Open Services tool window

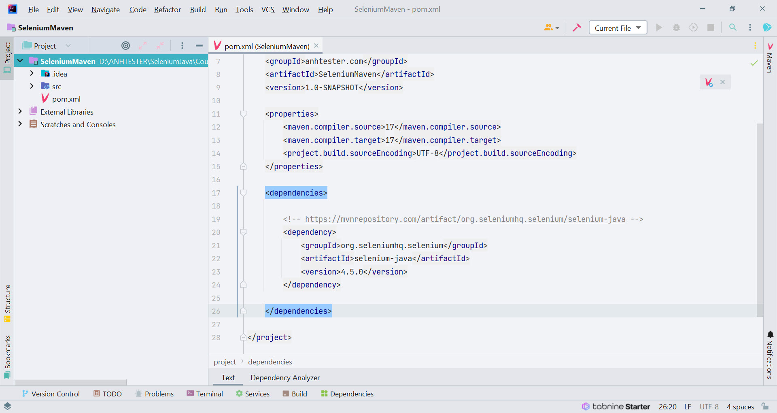253,394
